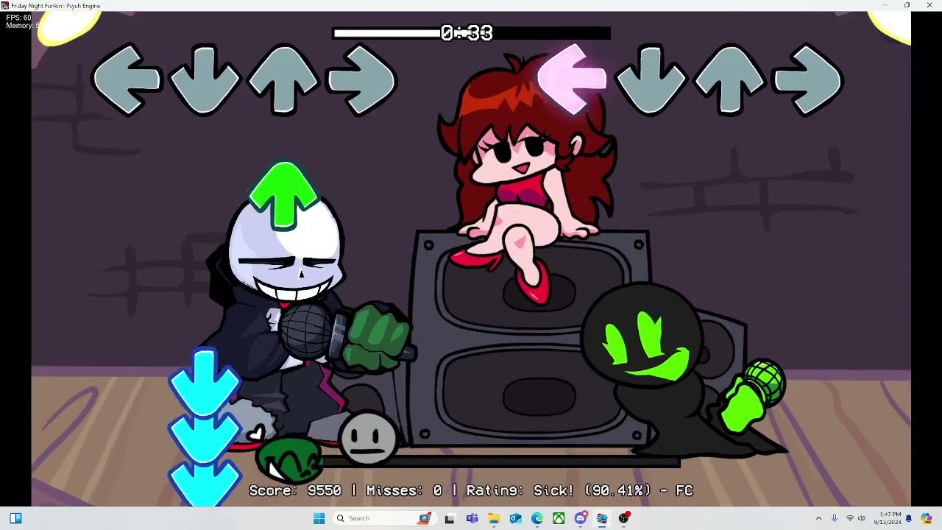Click the opponent's gray right arrow receptor
The height and width of the screenshot is (530, 942).
click(362, 79)
